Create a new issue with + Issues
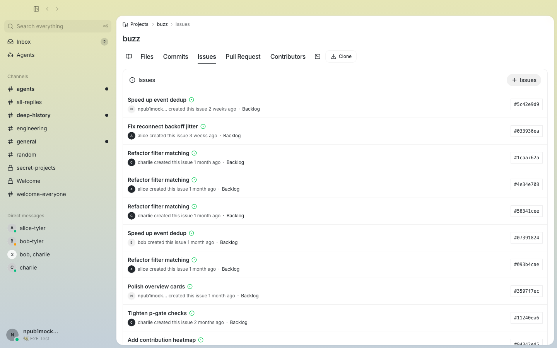 coord(524,80)
